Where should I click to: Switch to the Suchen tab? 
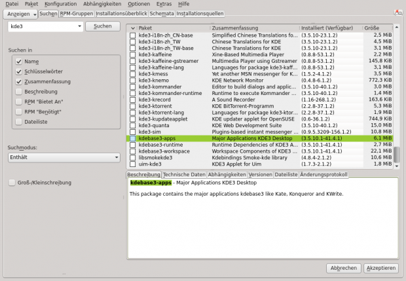point(48,14)
